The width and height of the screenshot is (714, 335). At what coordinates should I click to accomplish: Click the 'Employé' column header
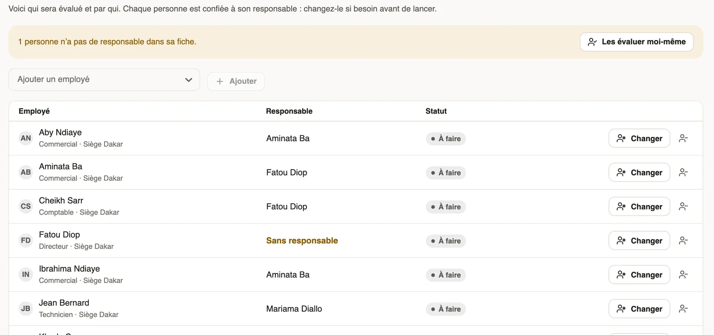point(34,111)
